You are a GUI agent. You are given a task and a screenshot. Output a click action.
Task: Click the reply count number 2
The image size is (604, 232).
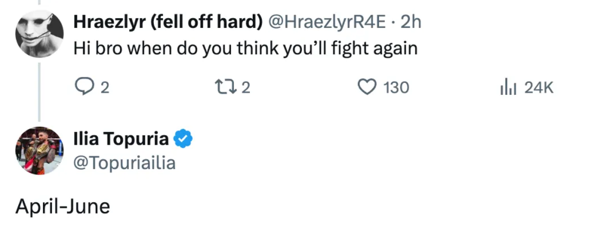[x=105, y=88]
